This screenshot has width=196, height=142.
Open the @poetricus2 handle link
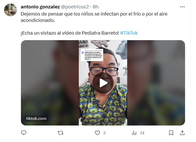coord(75,7)
